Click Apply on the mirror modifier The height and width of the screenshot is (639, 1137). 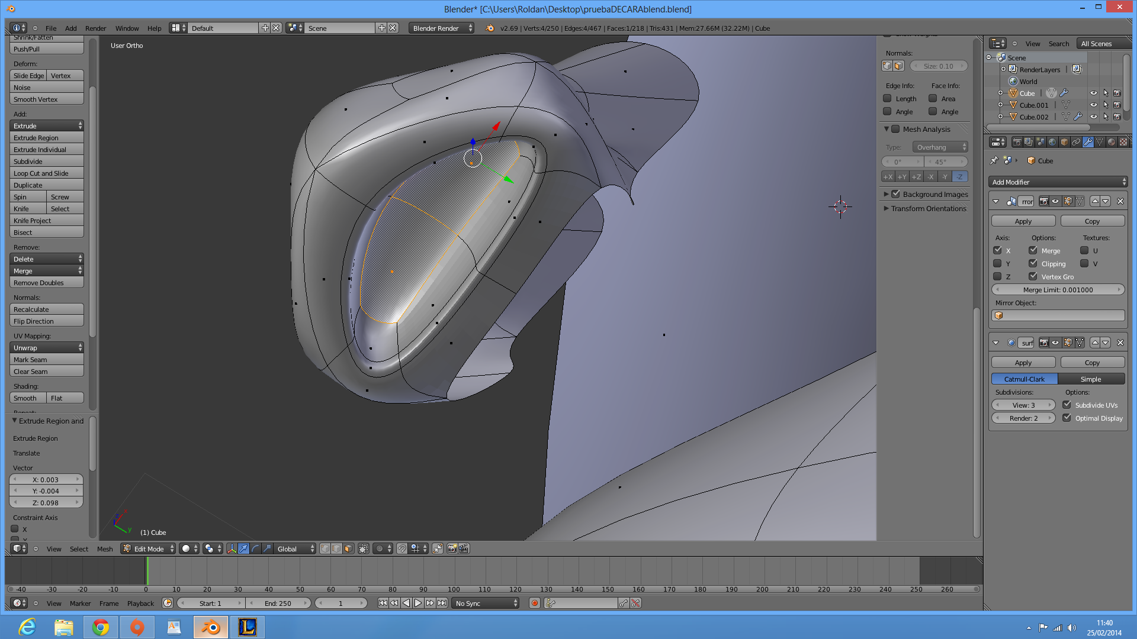tap(1023, 221)
